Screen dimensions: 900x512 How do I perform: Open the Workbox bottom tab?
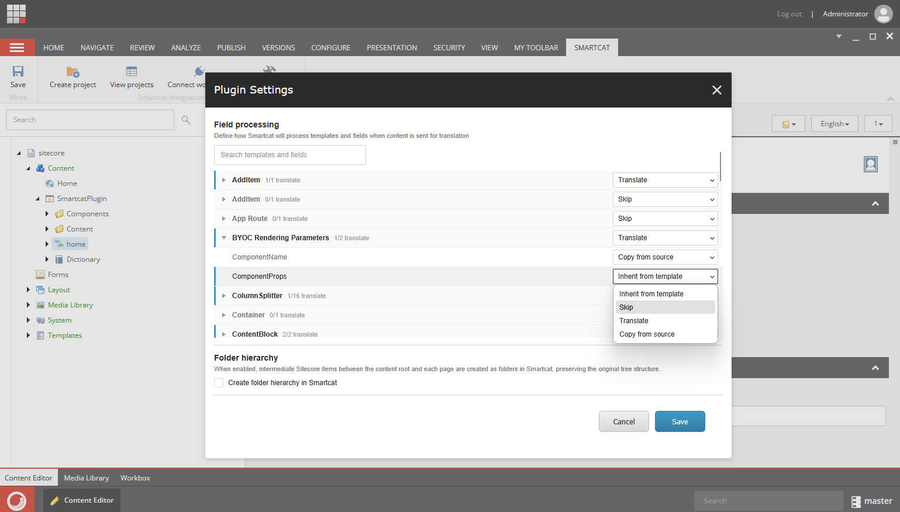coord(135,478)
